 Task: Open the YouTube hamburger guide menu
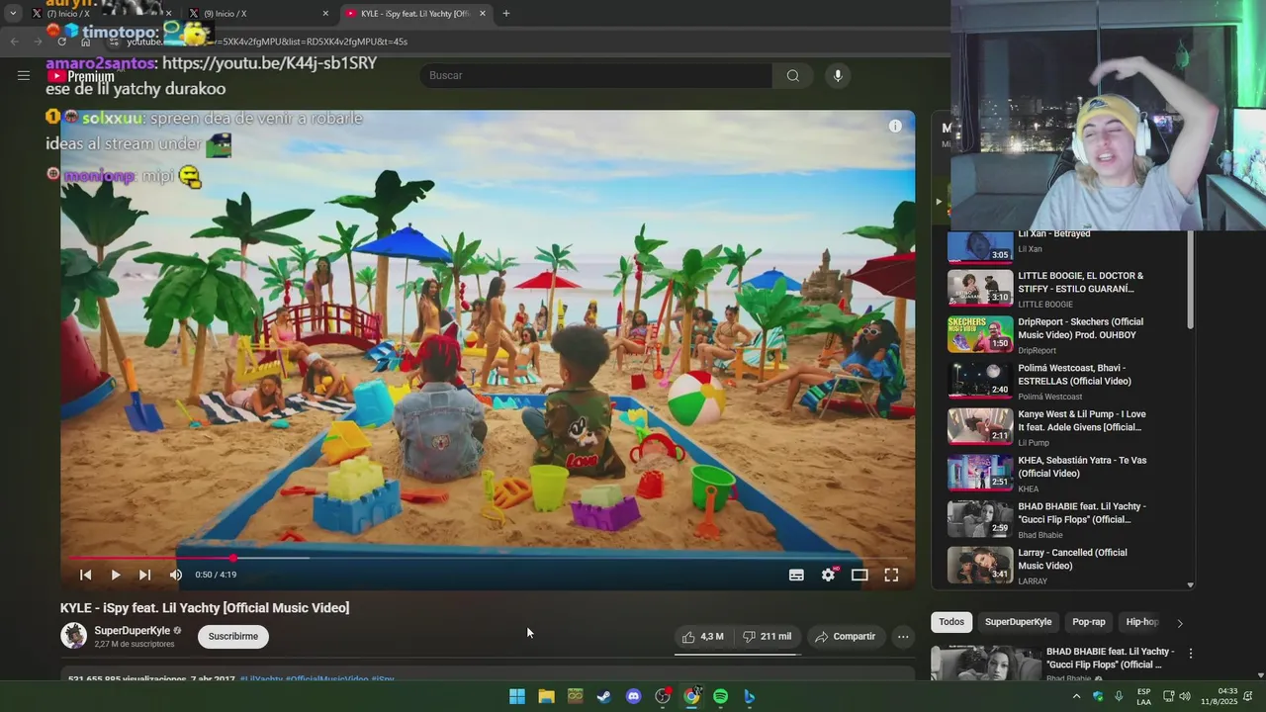point(24,75)
